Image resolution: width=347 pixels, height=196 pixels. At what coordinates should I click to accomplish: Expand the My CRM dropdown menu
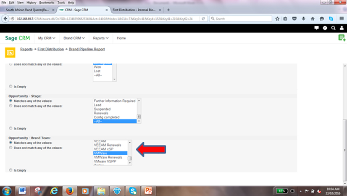click(47, 38)
